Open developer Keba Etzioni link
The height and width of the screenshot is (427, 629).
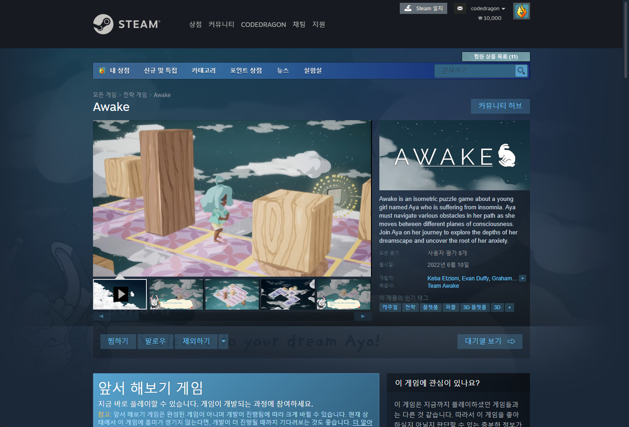443,278
